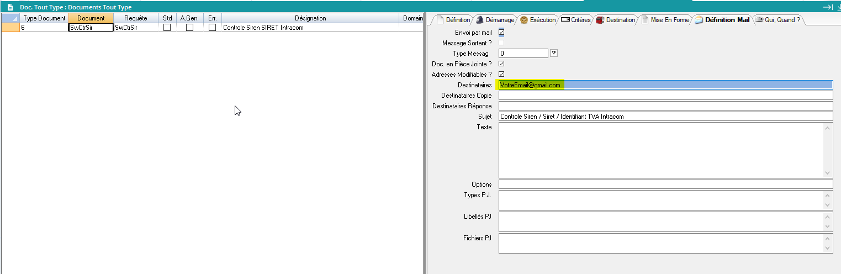Tick the A.Gen. checkbox in the grid row
The height and width of the screenshot is (274, 841).
point(189,28)
